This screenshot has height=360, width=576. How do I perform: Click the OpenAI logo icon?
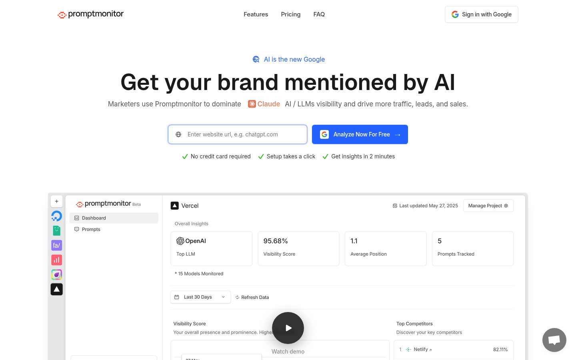point(180,241)
